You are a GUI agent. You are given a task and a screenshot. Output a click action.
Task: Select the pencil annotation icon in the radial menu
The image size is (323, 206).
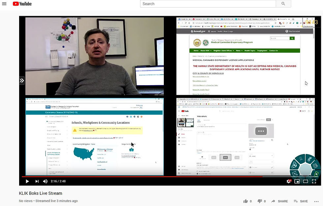point(295,173)
